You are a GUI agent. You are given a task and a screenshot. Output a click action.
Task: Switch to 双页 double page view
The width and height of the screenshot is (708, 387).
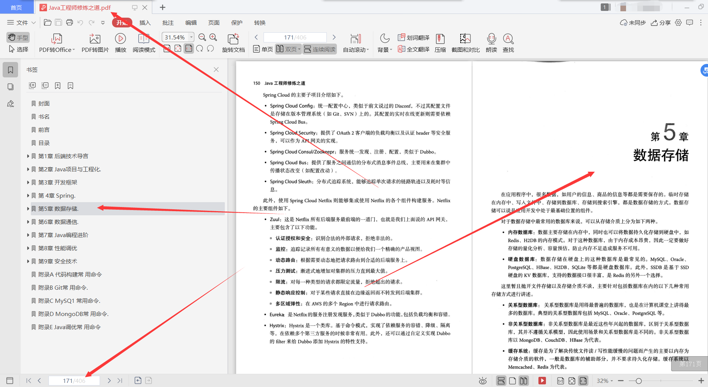point(288,49)
